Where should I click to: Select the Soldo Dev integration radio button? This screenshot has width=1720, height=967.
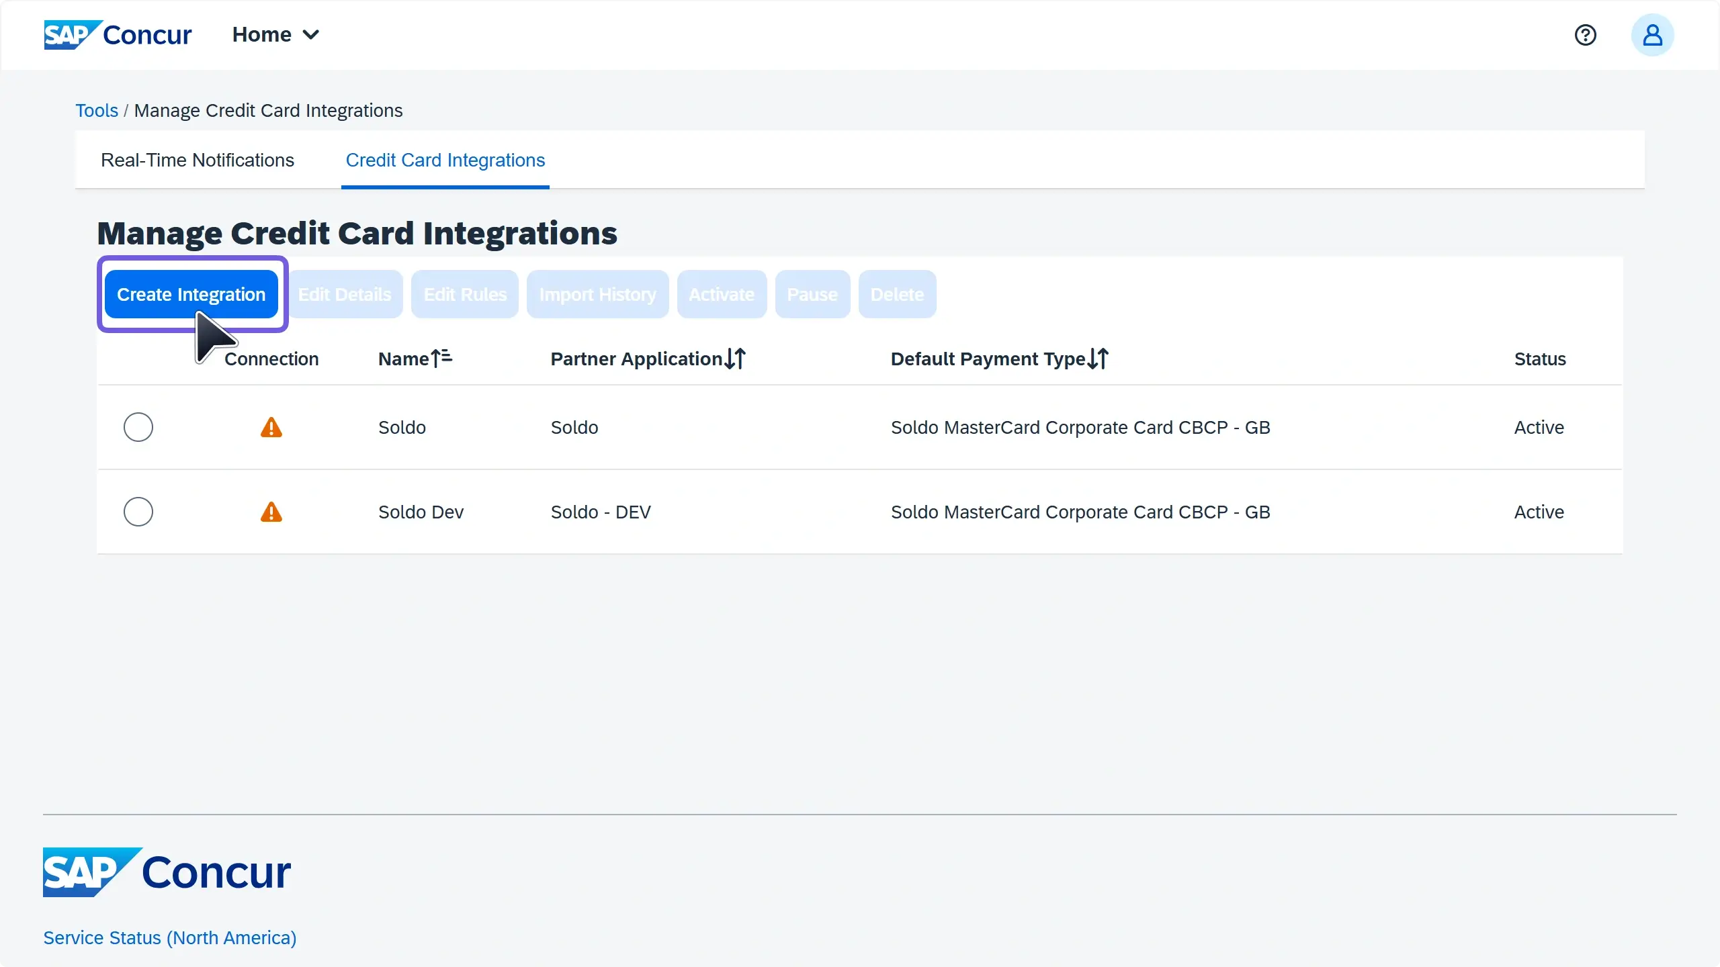click(x=138, y=512)
